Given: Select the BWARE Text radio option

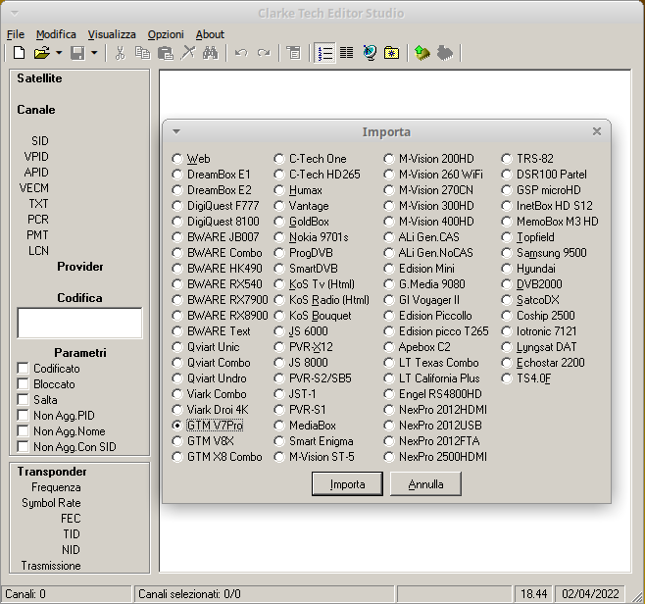Looking at the screenshot, I should click(177, 331).
